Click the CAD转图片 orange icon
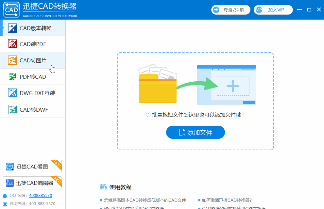 [x=13, y=60]
